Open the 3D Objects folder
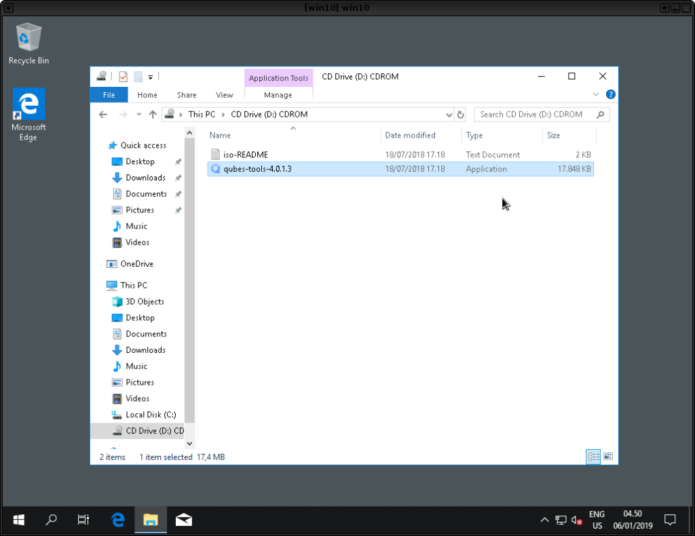 145,302
